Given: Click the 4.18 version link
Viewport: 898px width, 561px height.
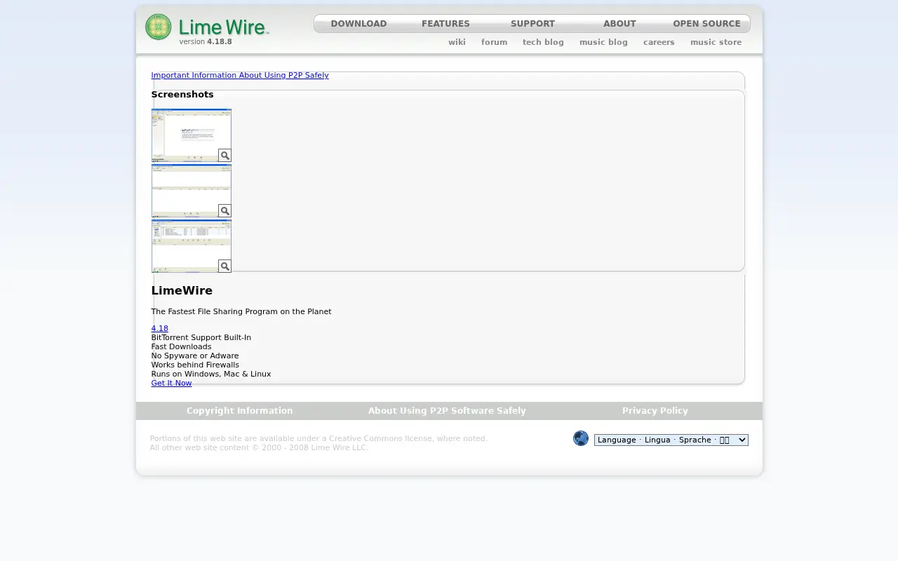Looking at the screenshot, I should (159, 328).
